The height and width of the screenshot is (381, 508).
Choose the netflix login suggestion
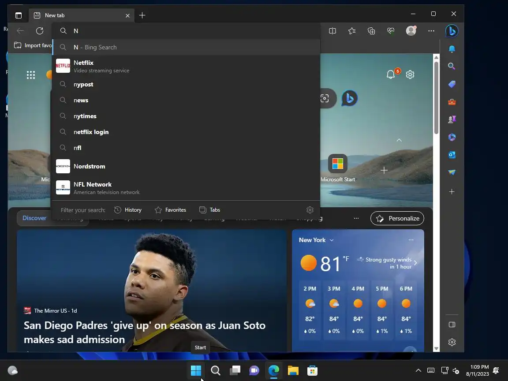tap(186, 132)
